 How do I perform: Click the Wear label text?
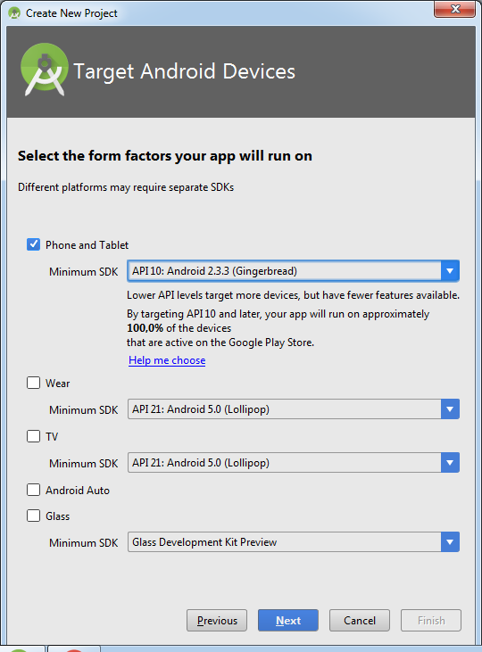pos(57,383)
